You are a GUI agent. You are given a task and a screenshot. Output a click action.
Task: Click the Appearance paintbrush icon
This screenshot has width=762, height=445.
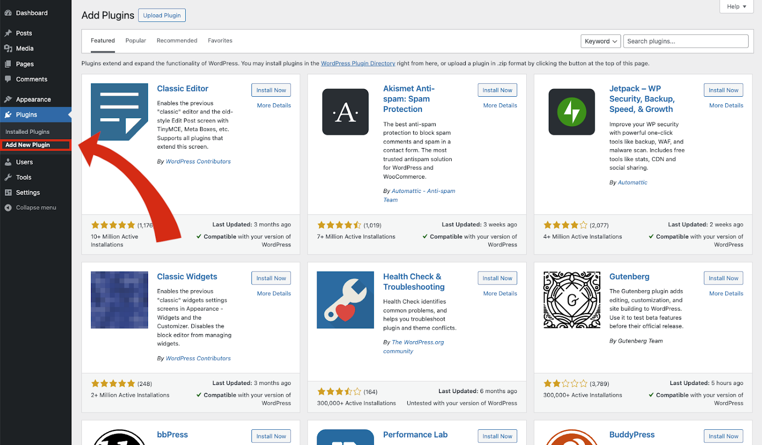pos(8,99)
